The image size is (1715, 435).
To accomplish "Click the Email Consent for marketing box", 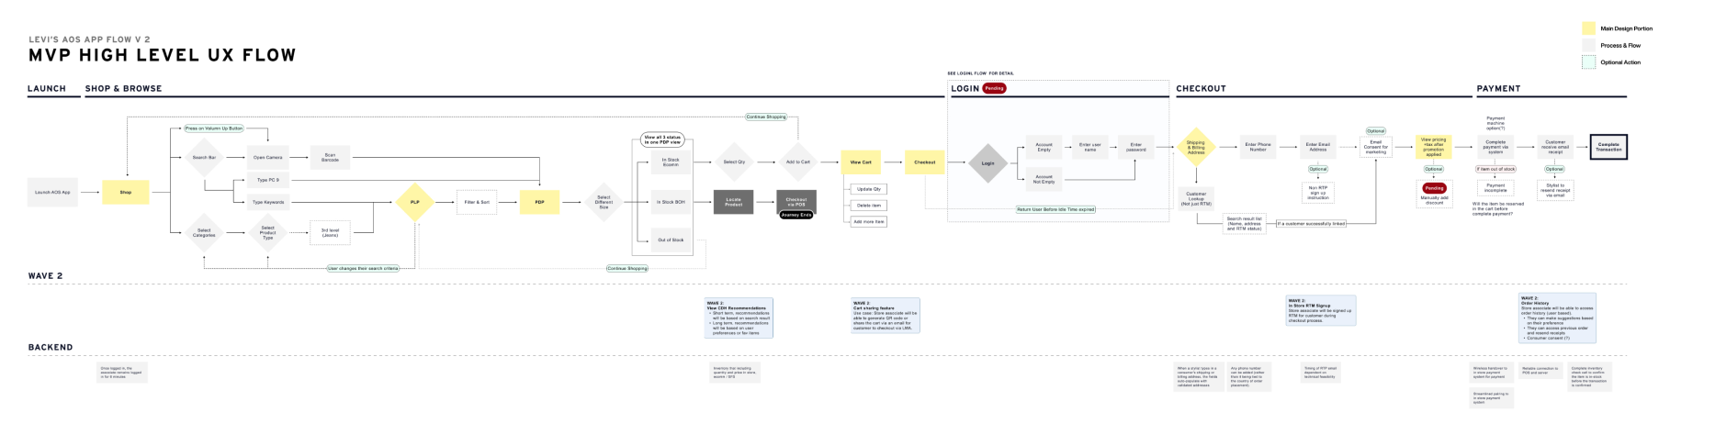I will (1376, 147).
